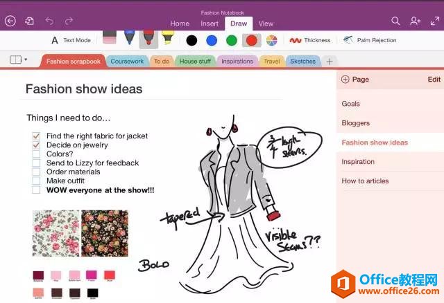Check the 'Colors?' checkbox
The height and width of the screenshot is (303, 444).
(37, 154)
